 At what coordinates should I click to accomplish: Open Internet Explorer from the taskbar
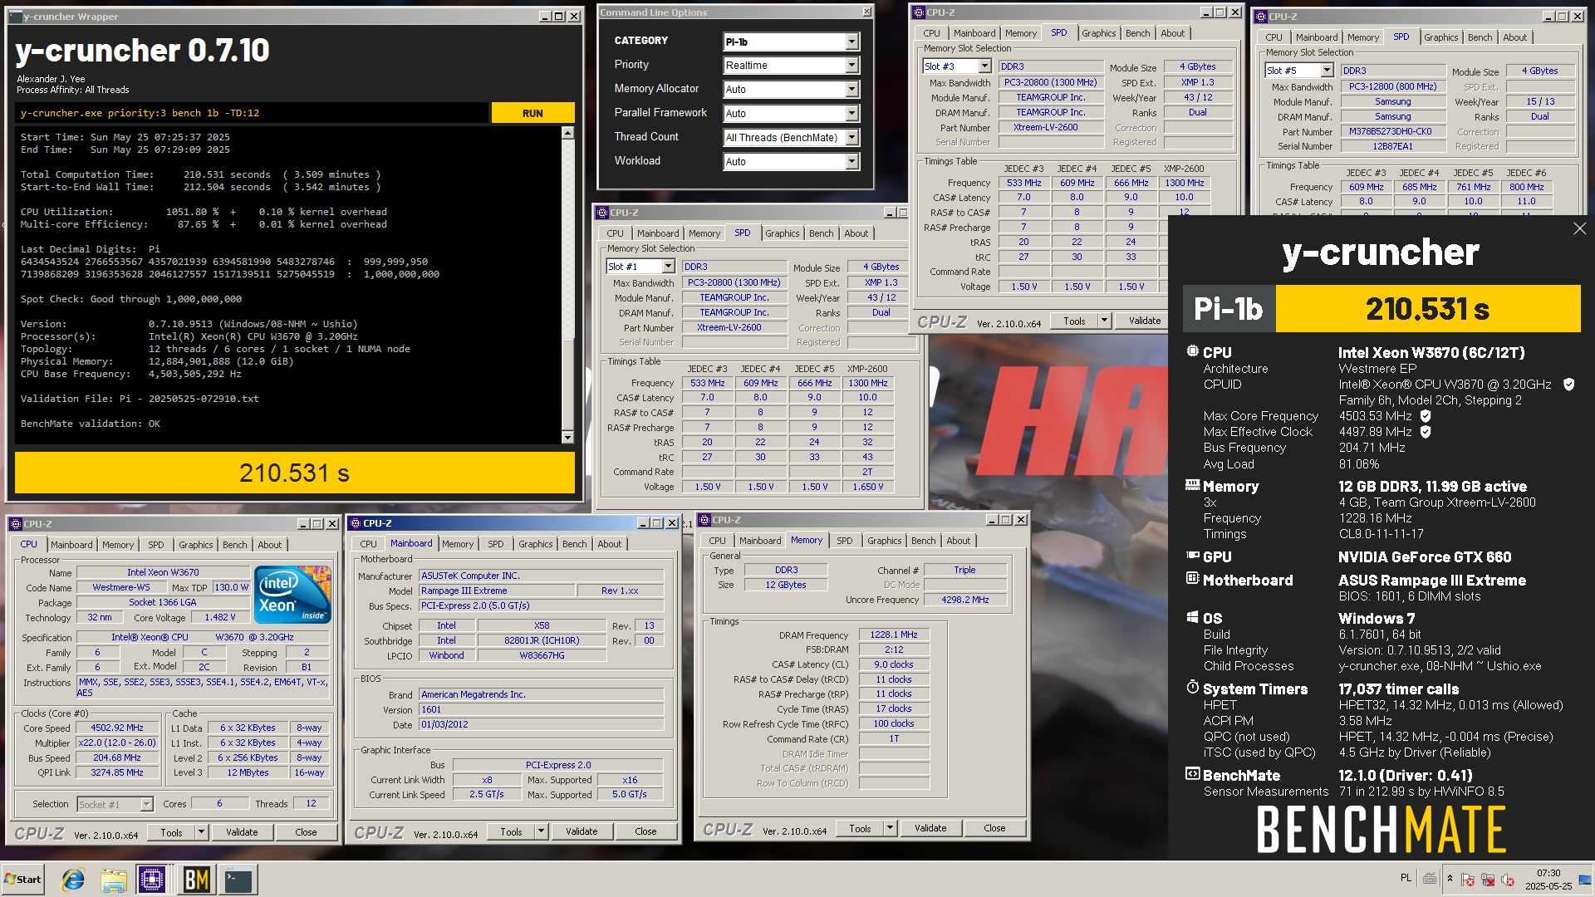tap(73, 880)
